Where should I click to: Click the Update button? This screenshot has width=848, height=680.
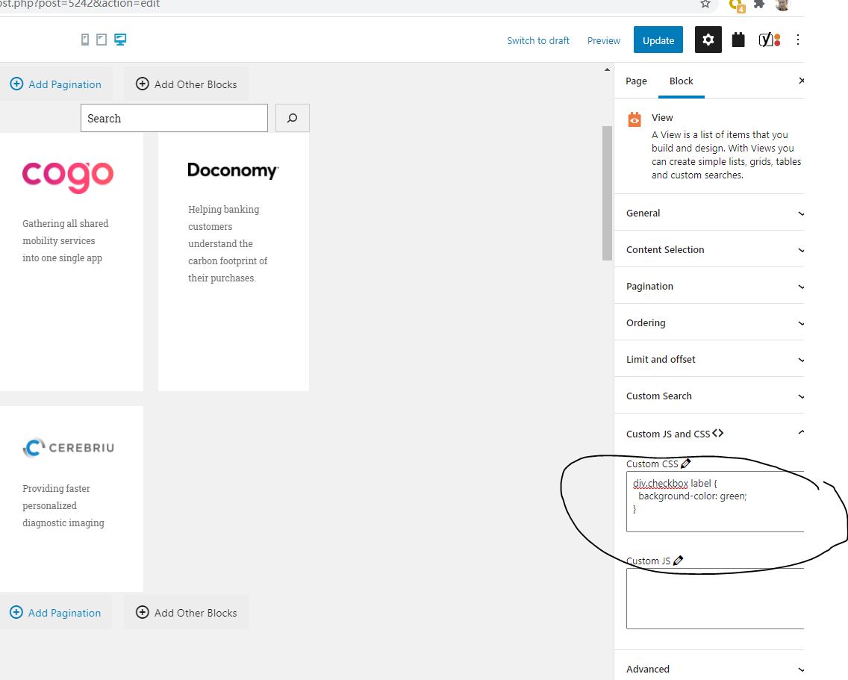point(658,40)
